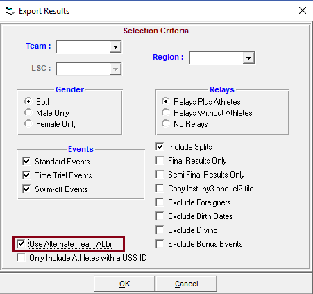Toggle the Time Trial Events checkbox
Viewport: 313px width, 294px height.
coord(26,175)
